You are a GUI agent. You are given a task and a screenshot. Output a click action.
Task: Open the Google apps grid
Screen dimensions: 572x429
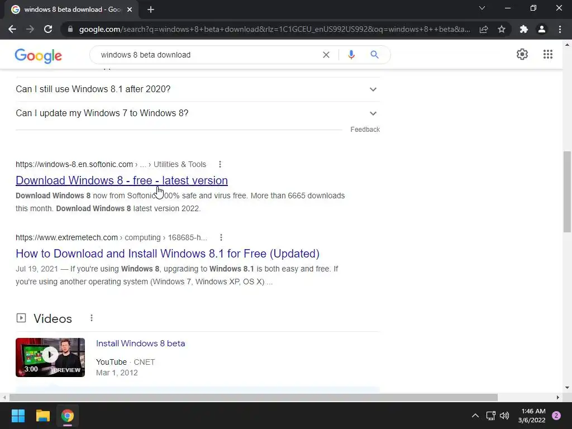[x=548, y=54]
